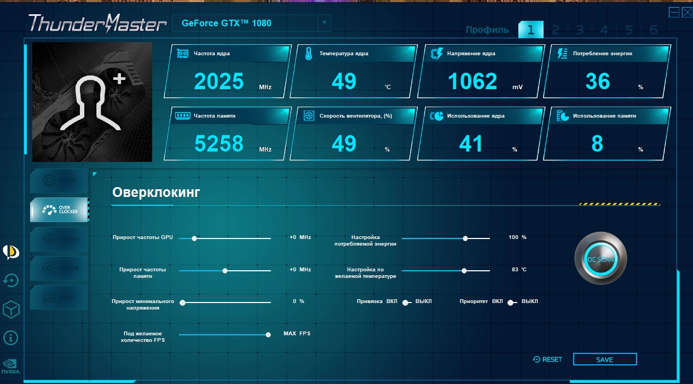Click the memory clock module icon

(x=182, y=115)
